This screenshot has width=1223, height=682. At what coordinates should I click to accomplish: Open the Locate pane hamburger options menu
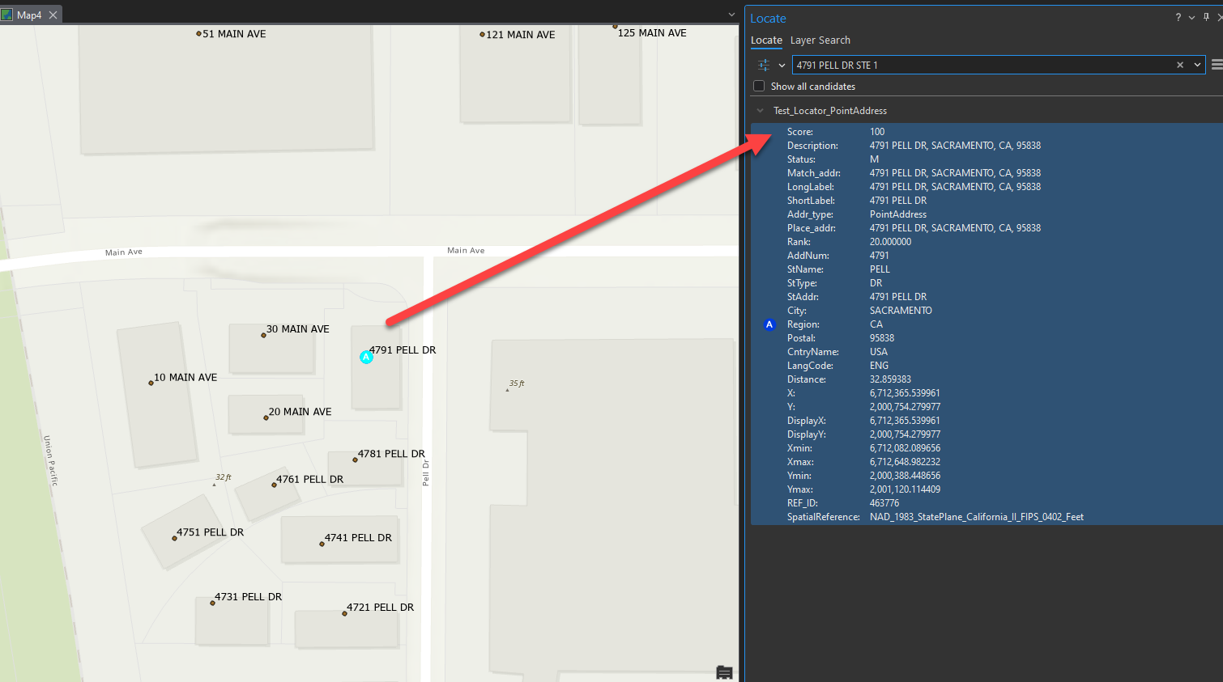click(1216, 65)
